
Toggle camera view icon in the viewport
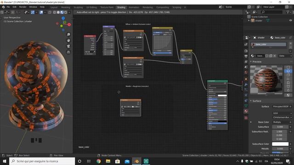[68, 46]
